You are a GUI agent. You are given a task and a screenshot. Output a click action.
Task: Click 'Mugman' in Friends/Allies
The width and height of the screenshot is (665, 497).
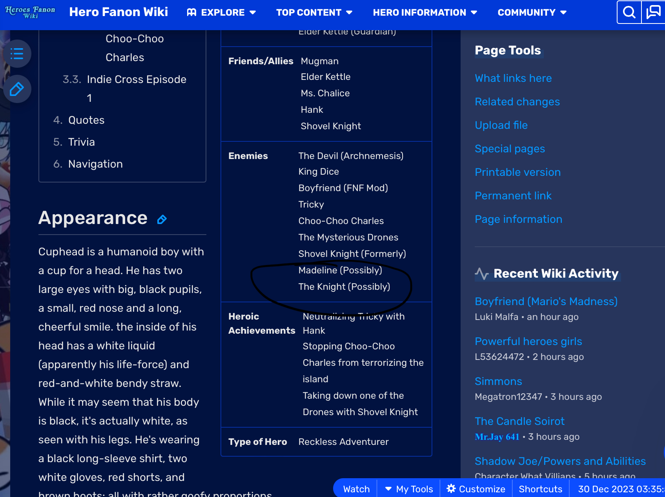click(319, 61)
